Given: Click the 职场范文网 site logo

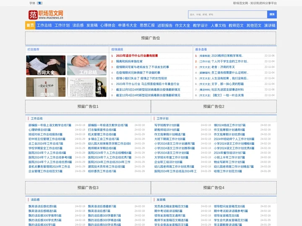Looking at the screenshot, I should (x=46, y=15).
